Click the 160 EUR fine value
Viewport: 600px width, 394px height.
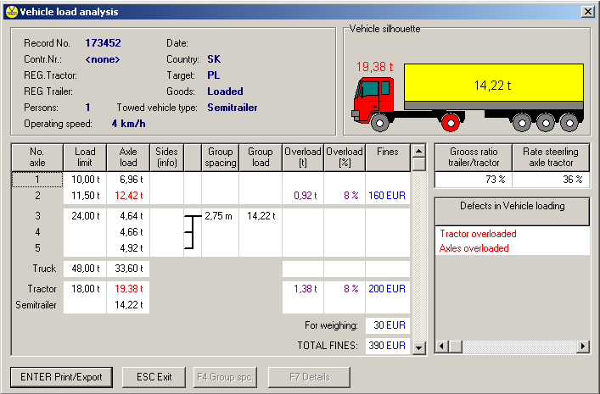(x=387, y=196)
